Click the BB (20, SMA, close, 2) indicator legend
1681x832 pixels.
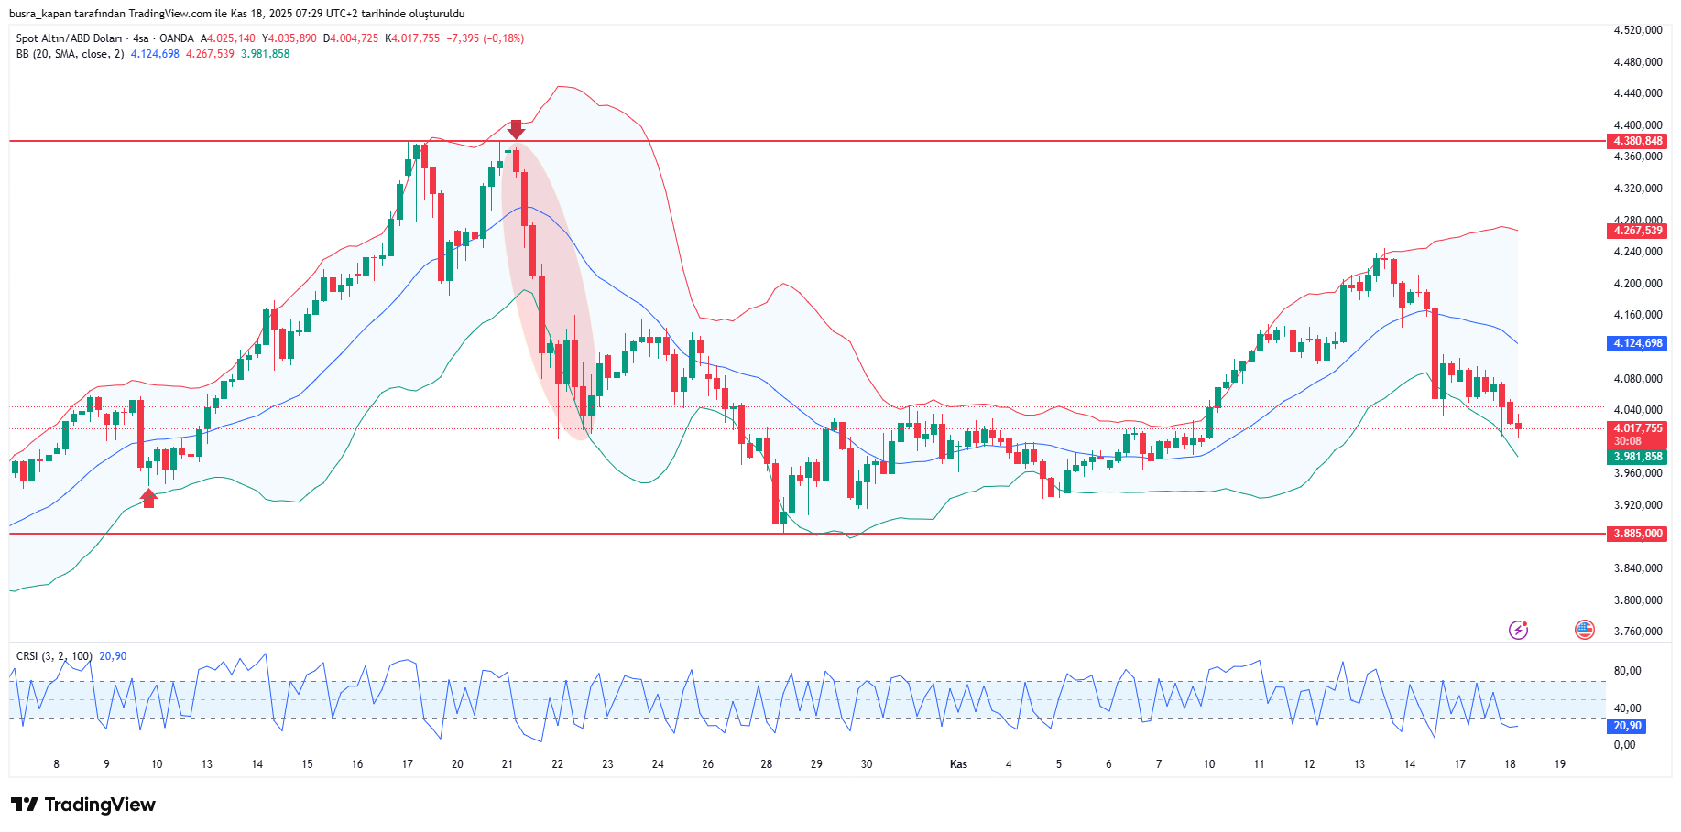click(x=70, y=54)
